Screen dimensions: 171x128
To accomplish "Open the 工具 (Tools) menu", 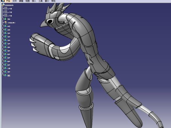I will click(x=40, y=1).
